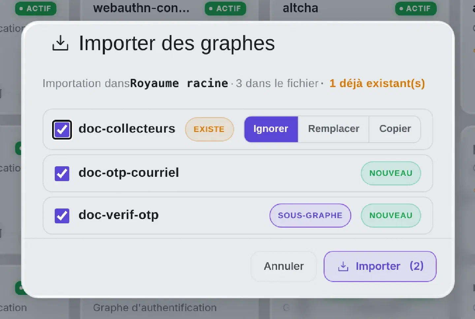Click the NOUVEAU badge on doc-verif-otp
This screenshot has height=319, width=475.
391,215
